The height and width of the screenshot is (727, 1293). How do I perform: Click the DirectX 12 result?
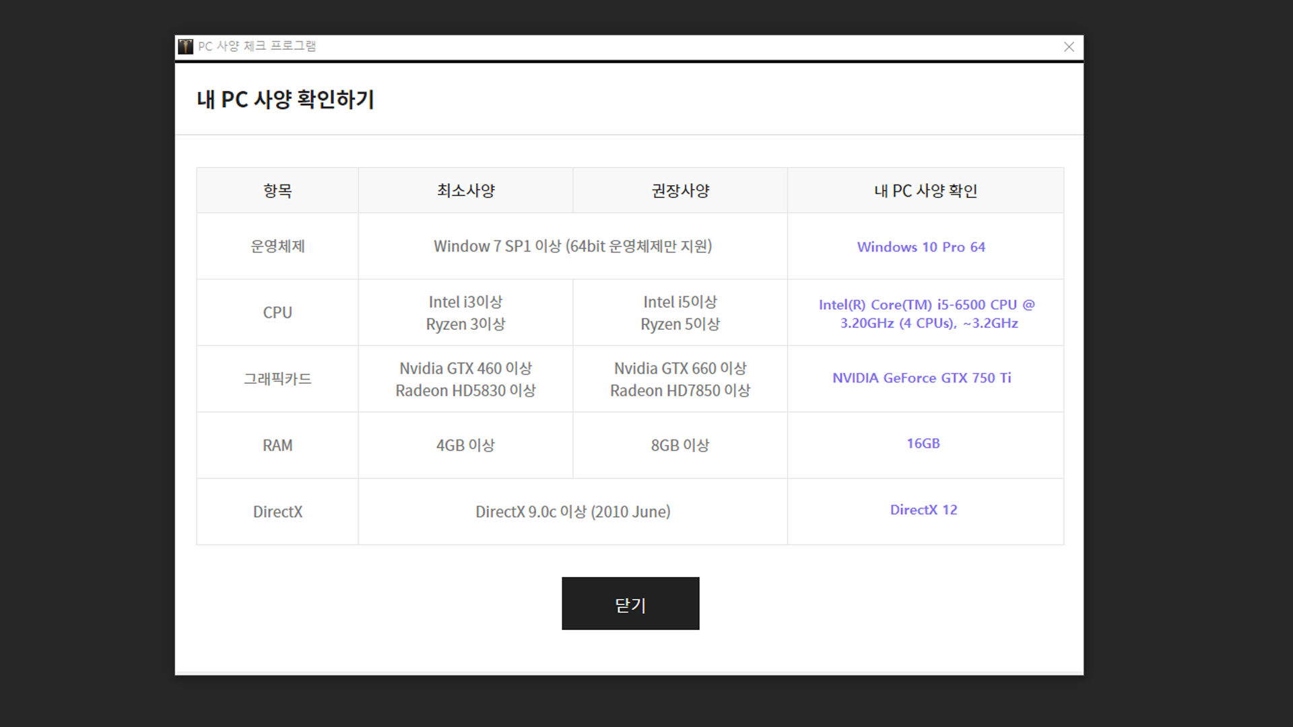pos(923,510)
